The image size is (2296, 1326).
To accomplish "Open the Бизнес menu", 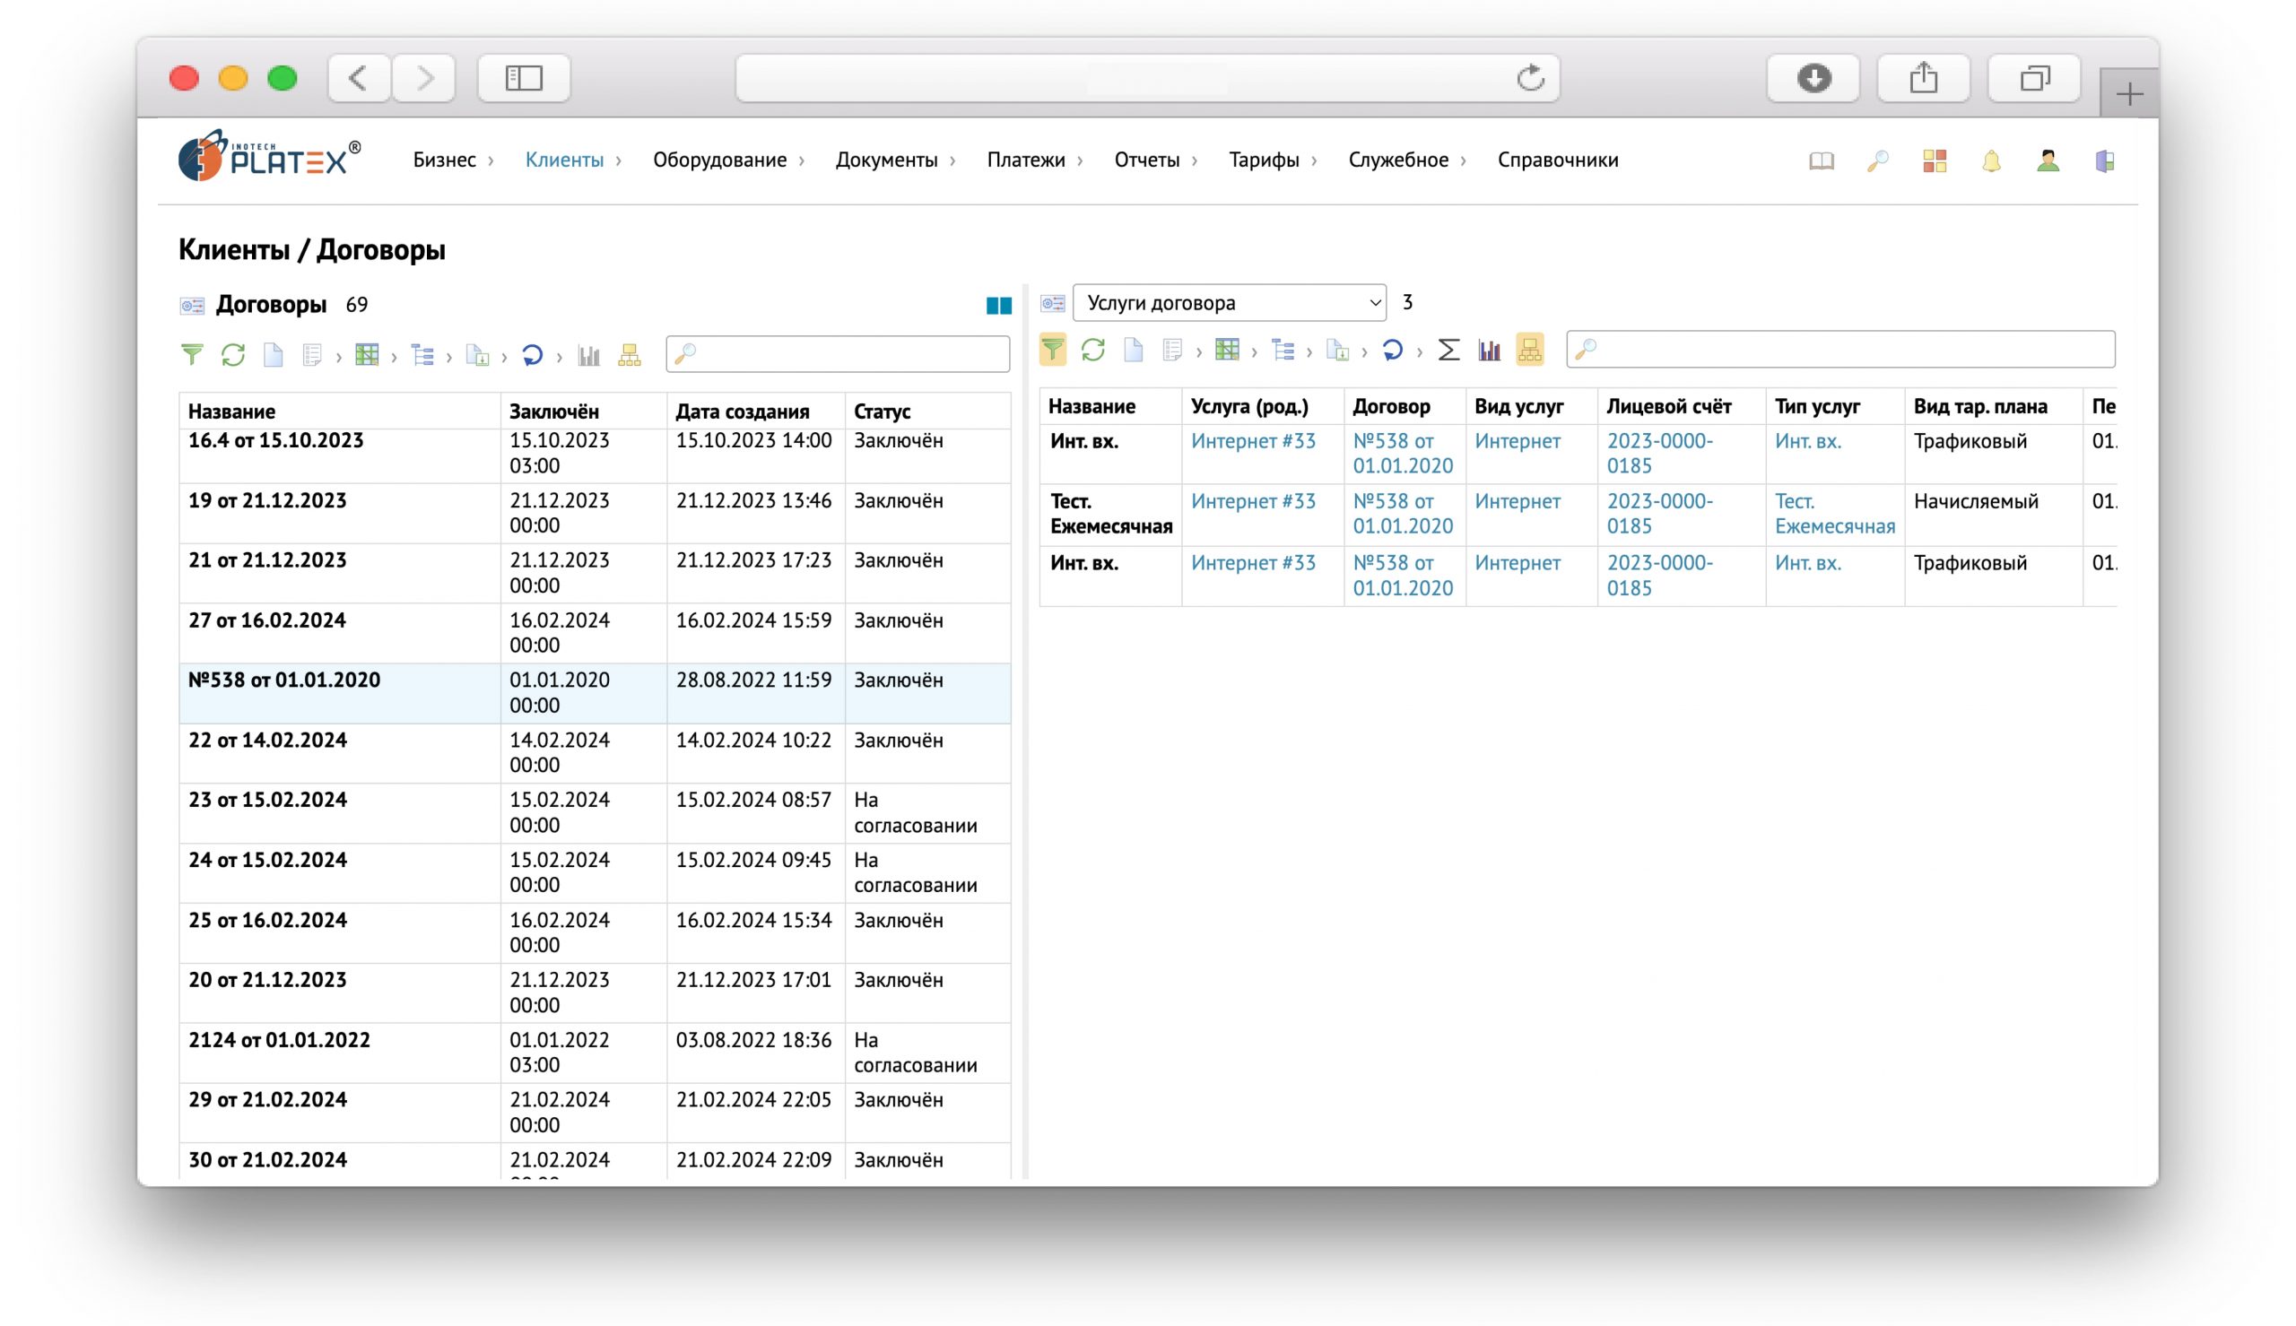I will tap(445, 160).
